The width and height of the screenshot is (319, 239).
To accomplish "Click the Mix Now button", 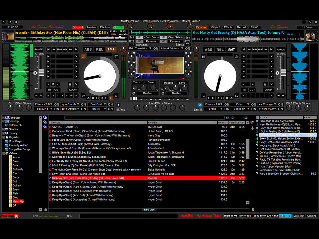I will pos(298,216).
